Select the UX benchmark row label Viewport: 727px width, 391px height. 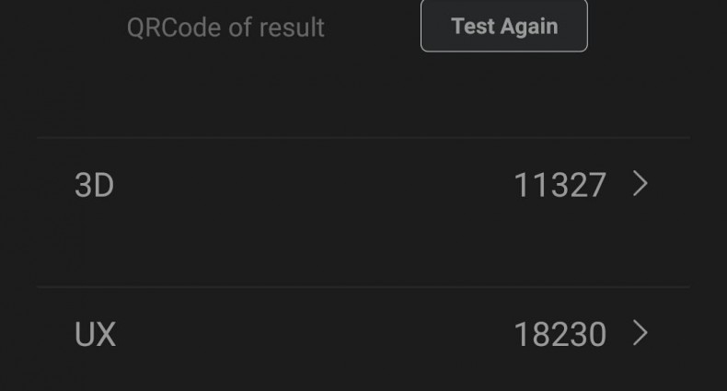coord(95,334)
